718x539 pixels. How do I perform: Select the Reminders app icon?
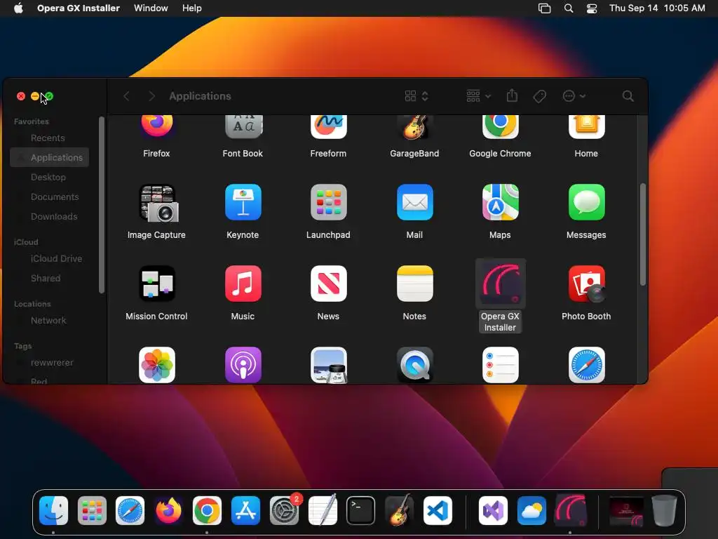(500, 365)
